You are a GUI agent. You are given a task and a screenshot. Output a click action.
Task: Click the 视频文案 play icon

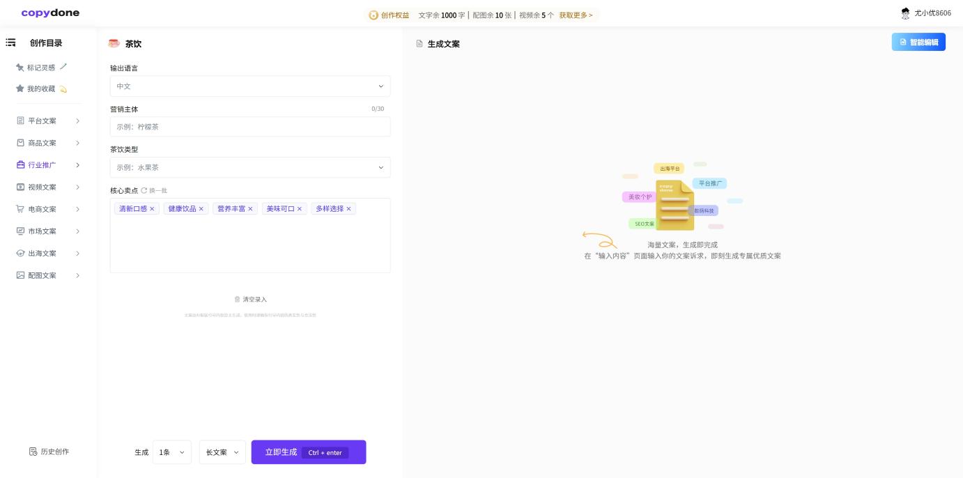(20, 187)
